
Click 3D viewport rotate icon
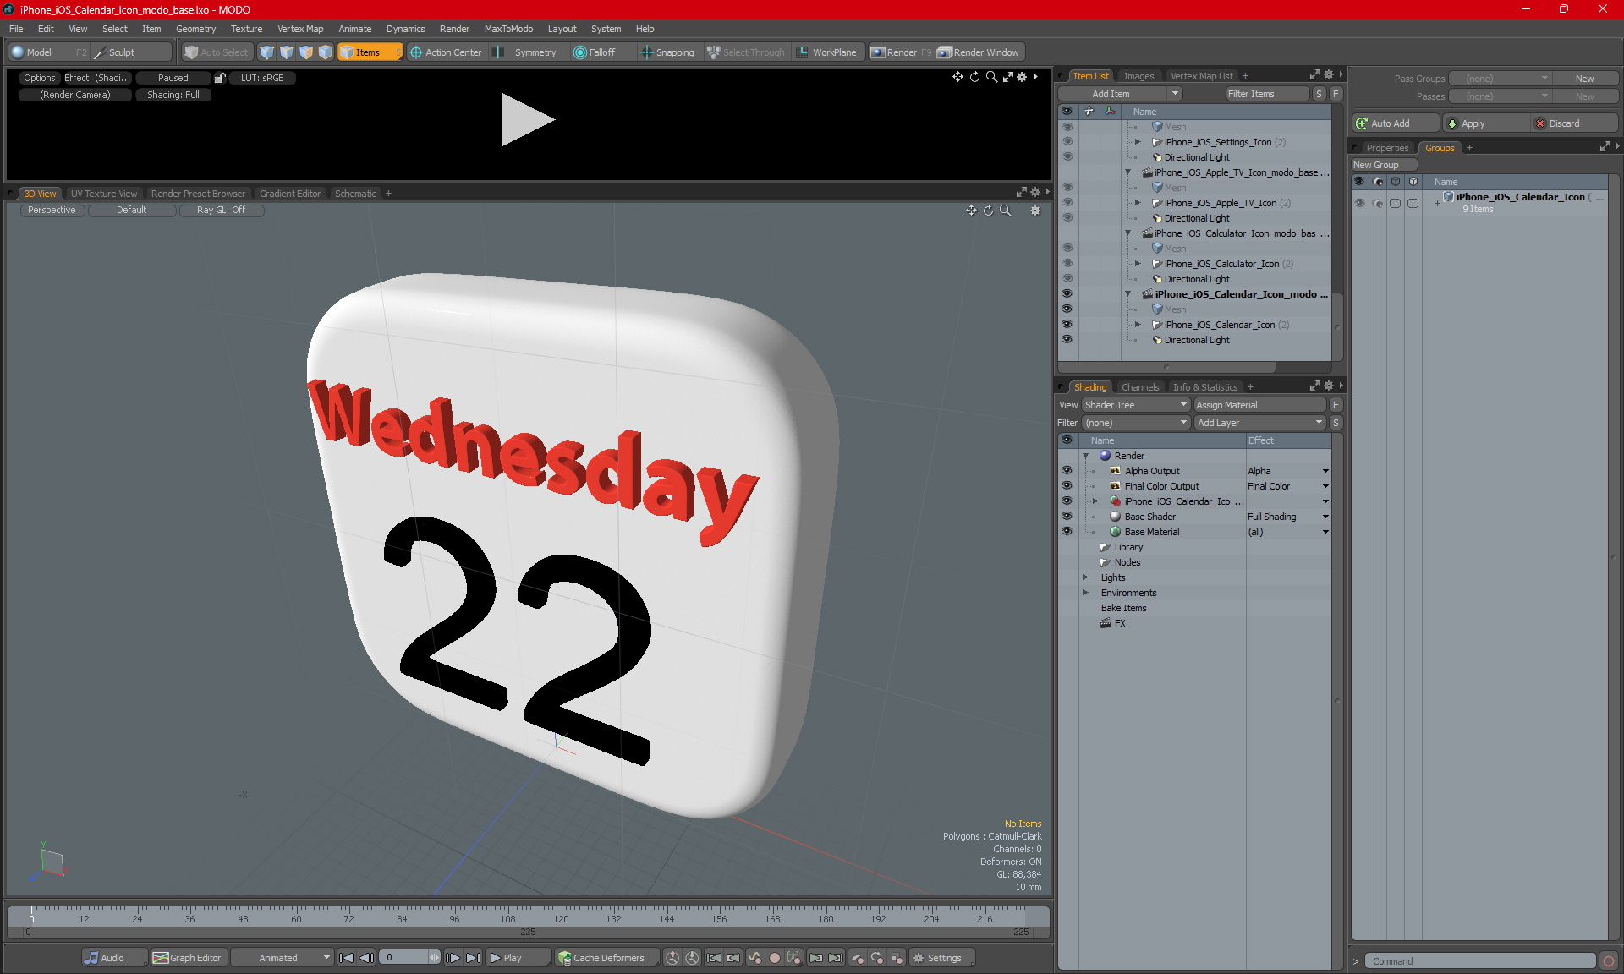tap(988, 211)
